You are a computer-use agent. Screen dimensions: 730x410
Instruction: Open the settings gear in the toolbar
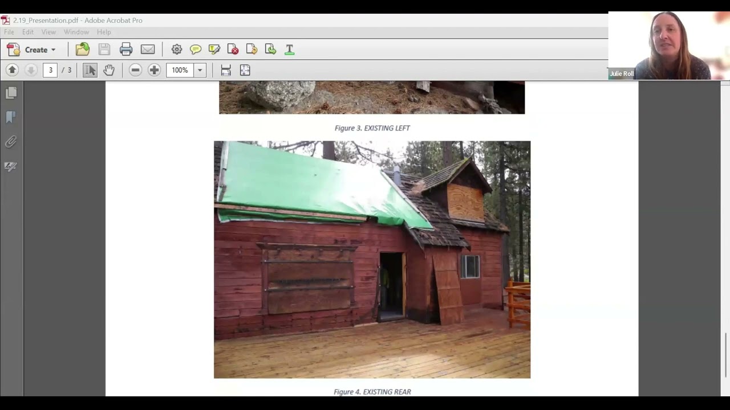pos(177,50)
